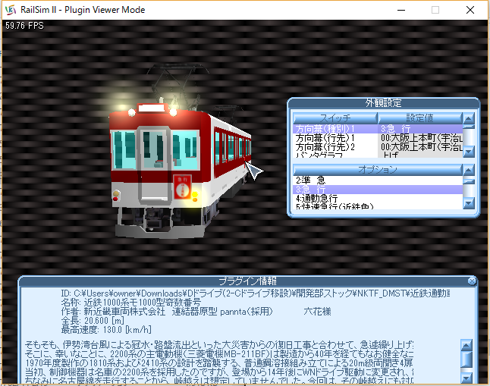This screenshot has width=490, height=386.
Task: Click the description text scrollbar thumb
Action: (x=466, y=359)
